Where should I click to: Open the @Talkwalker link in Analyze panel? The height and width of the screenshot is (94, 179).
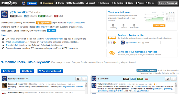tap(131, 43)
